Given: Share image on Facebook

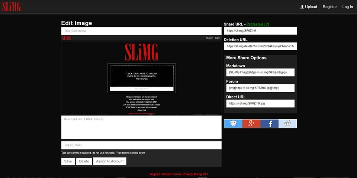Looking at the screenshot, I should [x=269, y=124].
